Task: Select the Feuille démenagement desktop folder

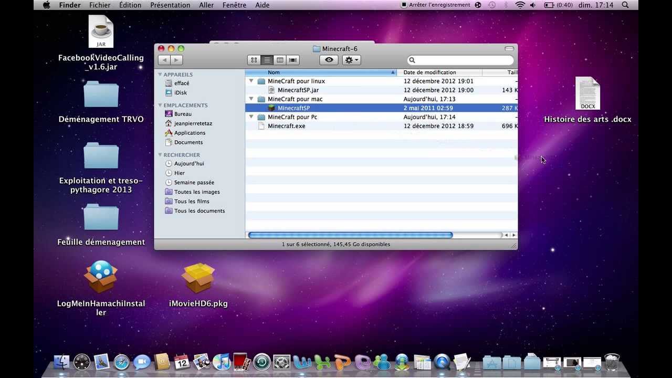Action: coord(101,225)
